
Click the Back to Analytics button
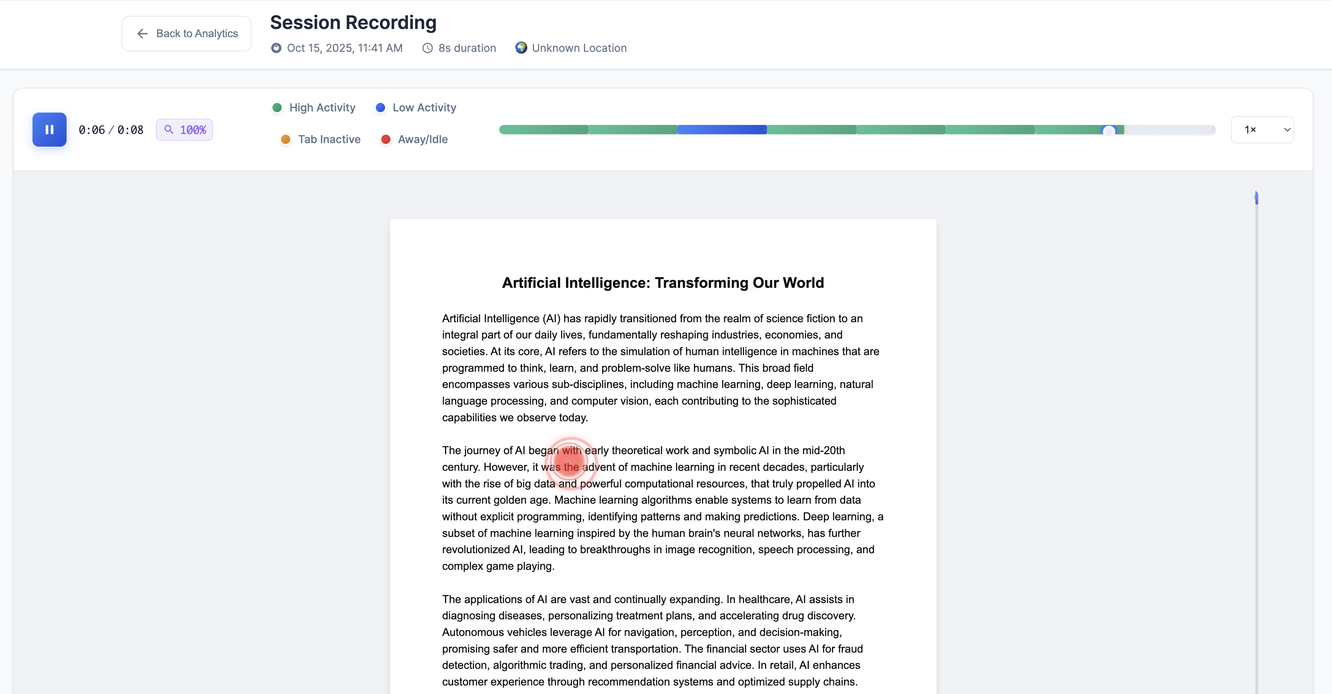(x=186, y=34)
